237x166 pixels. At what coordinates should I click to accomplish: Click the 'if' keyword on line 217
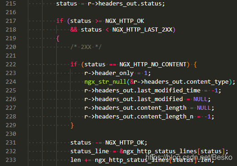(59, 21)
